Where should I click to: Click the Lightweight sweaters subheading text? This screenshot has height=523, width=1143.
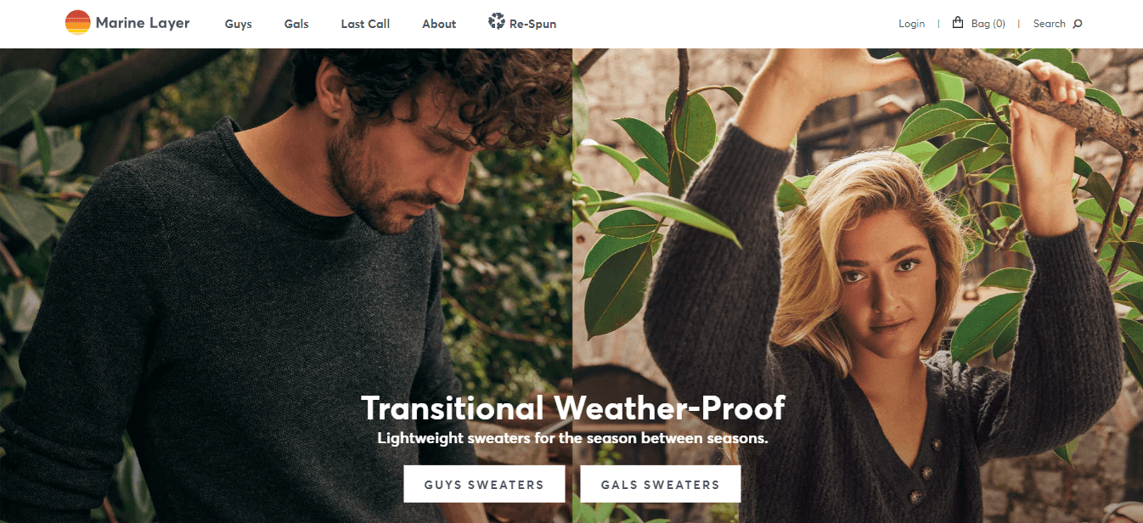pos(572,439)
